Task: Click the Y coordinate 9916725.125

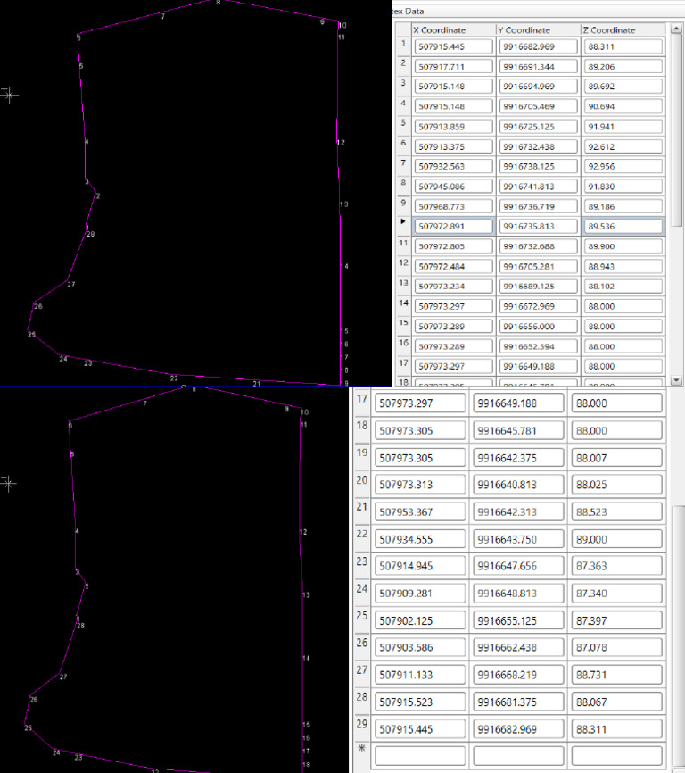Action: 538,127
